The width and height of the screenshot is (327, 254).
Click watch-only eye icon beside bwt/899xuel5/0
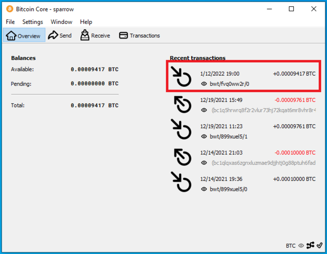tap(204, 189)
